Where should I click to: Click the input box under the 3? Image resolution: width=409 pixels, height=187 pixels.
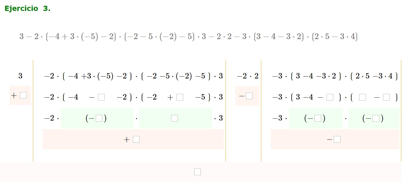coord(23,95)
